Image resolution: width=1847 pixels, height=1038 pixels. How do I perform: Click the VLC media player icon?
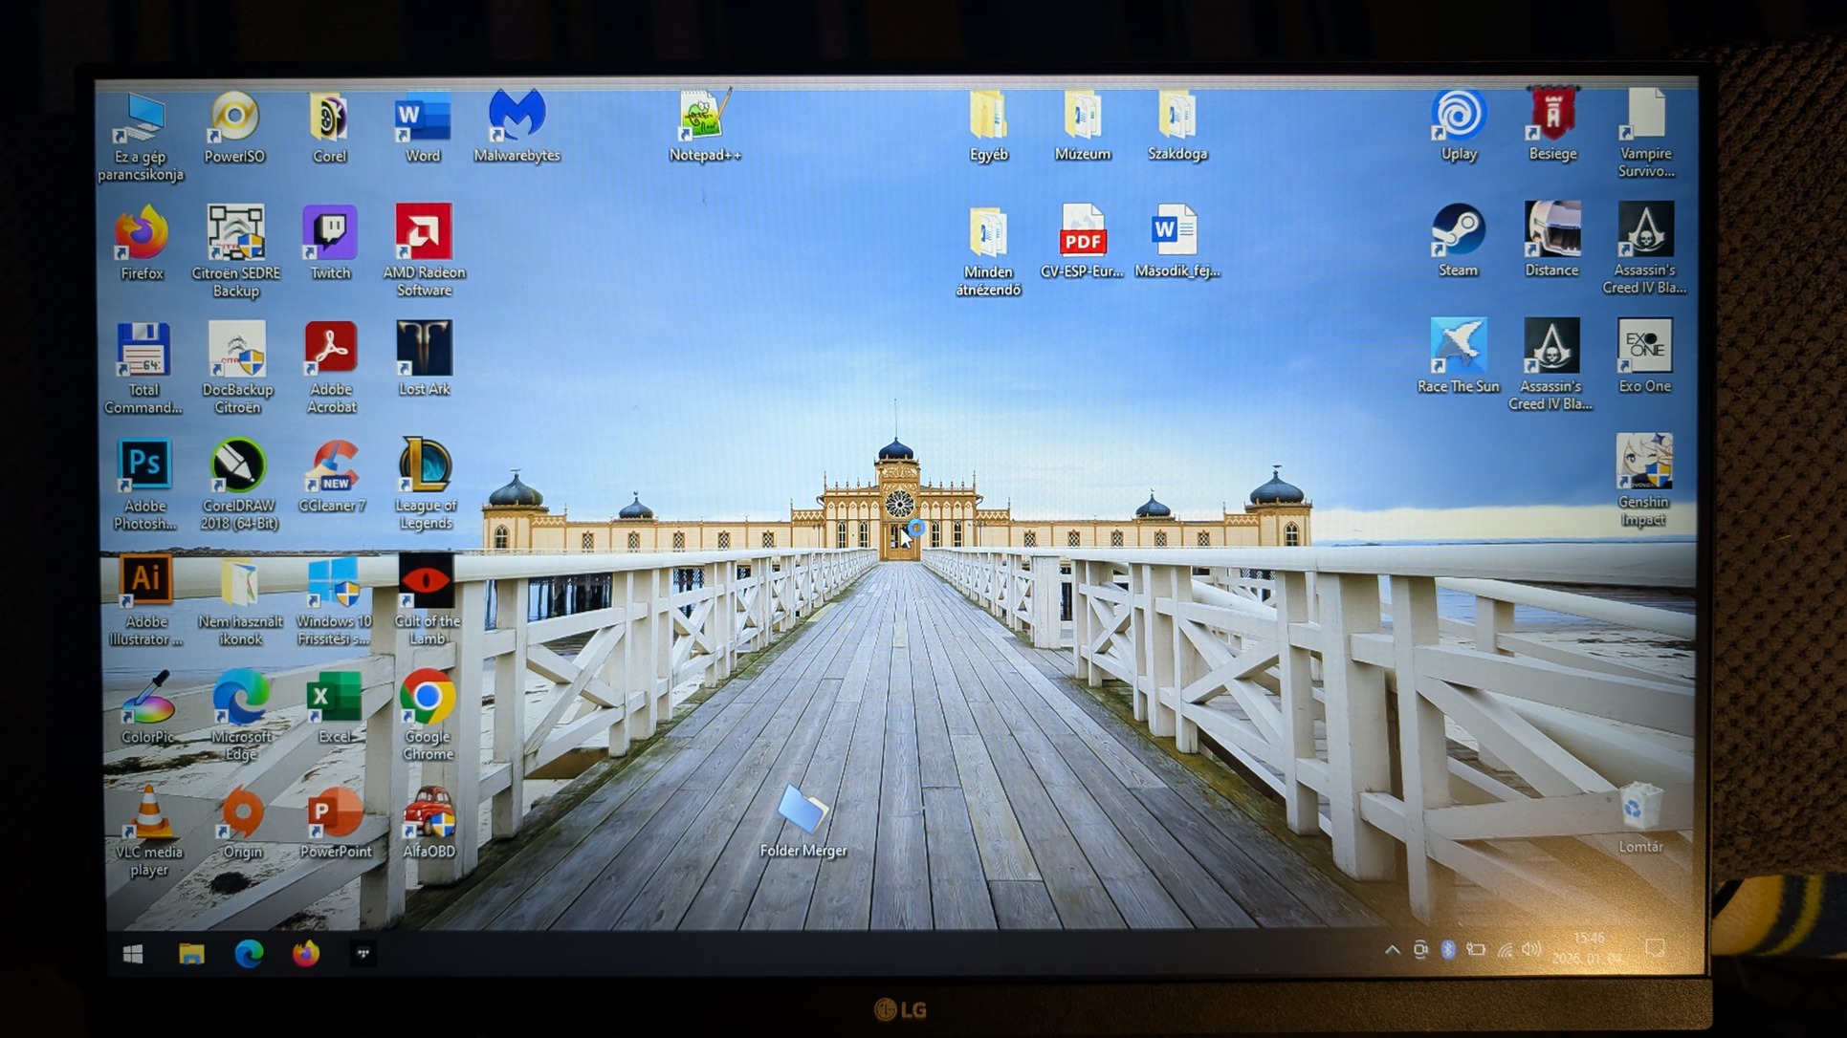(149, 814)
